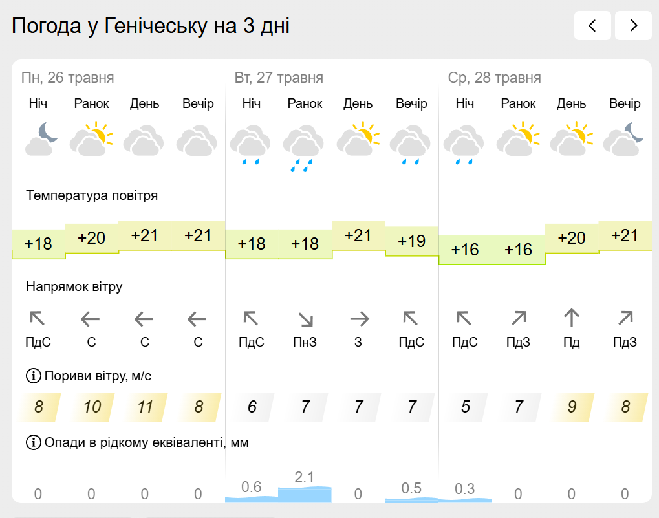Screen dimensions: 659x518
Task: Click Monday night moon and cloud icon
Action: pyautogui.click(x=41, y=139)
